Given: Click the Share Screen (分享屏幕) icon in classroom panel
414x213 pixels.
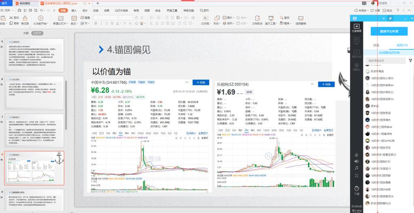Looking at the screenshot, I should pyautogui.click(x=357, y=27).
